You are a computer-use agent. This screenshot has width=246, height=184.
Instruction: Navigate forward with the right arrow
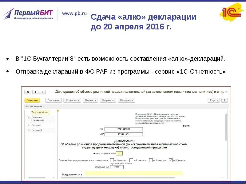[42, 92]
